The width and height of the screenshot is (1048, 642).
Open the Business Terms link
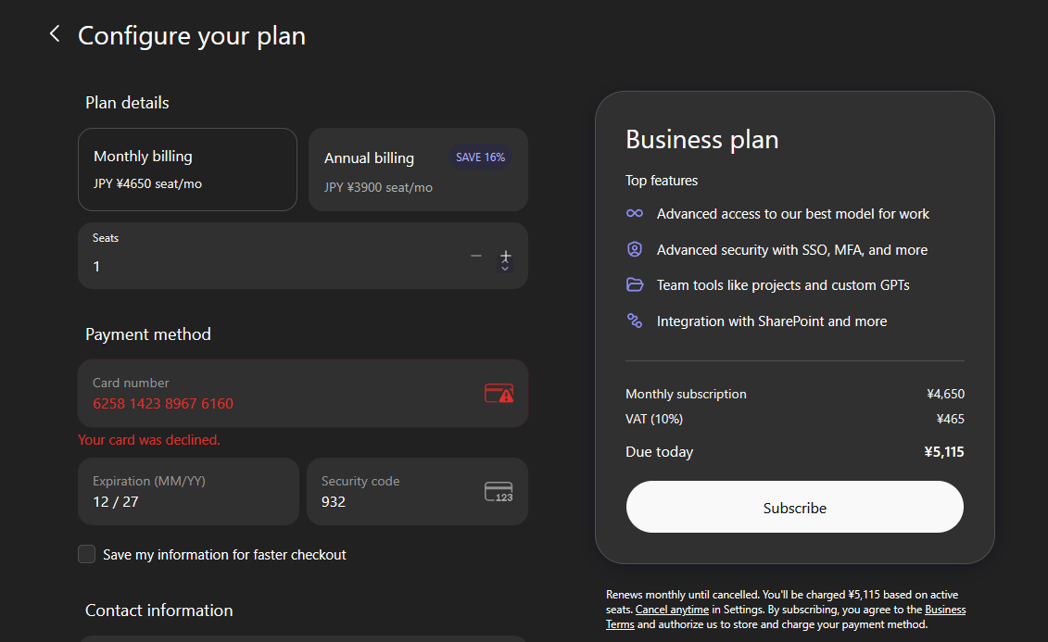pos(944,610)
